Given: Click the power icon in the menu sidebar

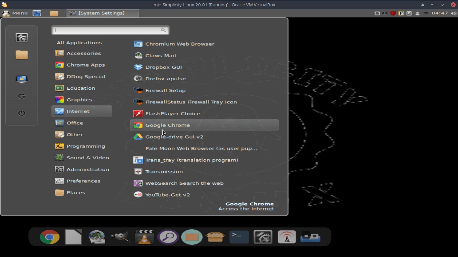Looking at the screenshot, I should tap(21, 113).
